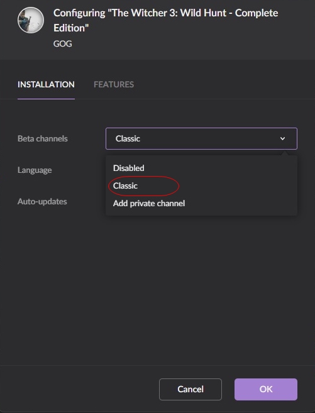Click the Beta channels field label
This screenshot has height=413, width=315.
43,138
